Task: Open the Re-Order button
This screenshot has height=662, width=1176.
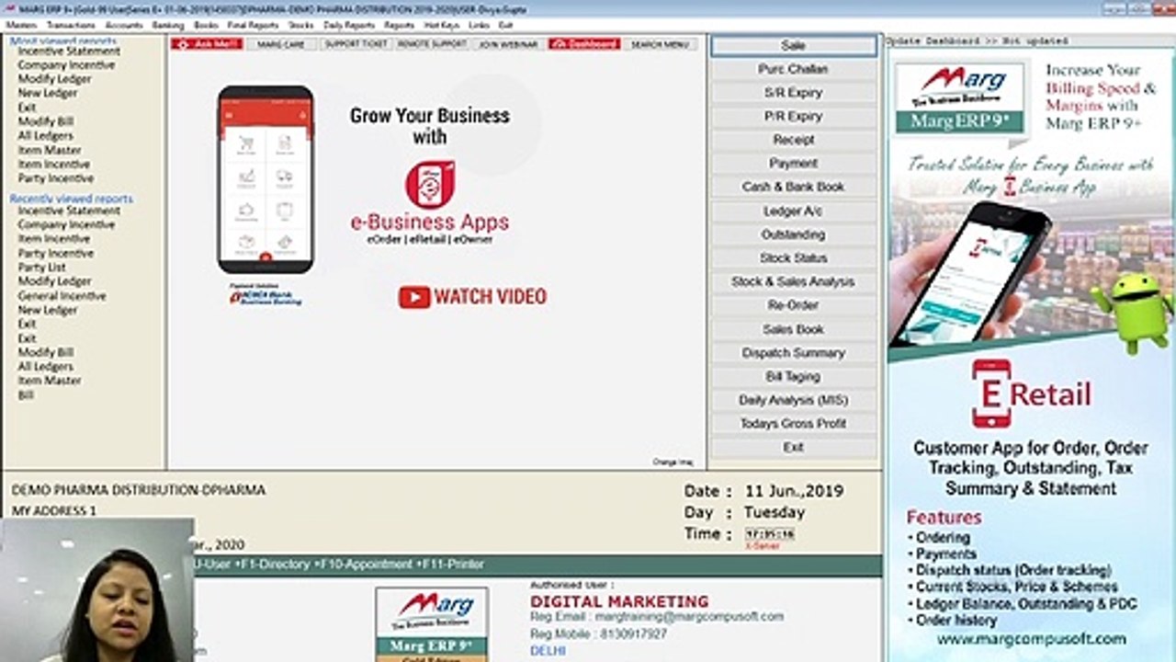Action: 794,305
